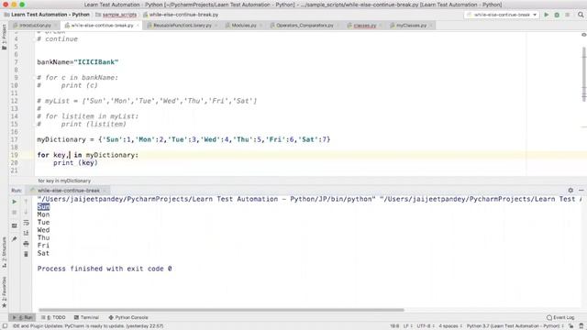Click line 17 myDictionary assignment
This screenshot has height=330, width=587.
click(x=183, y=139)
